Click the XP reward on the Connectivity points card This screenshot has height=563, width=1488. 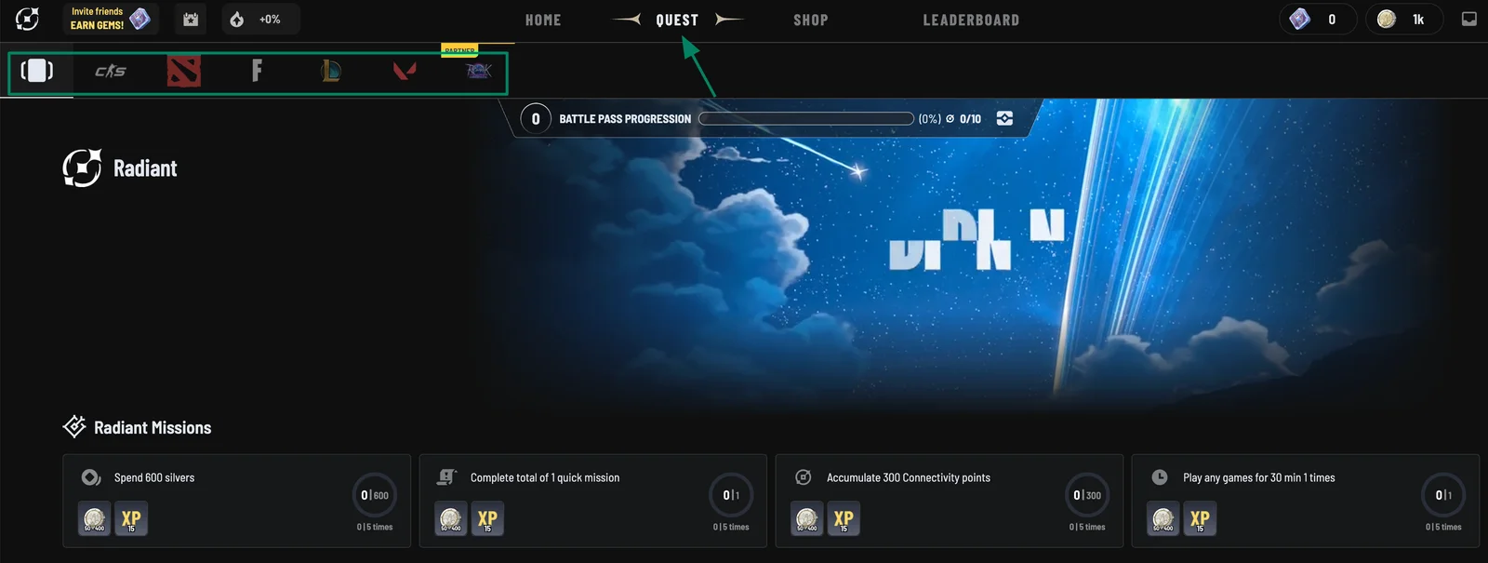844,519
